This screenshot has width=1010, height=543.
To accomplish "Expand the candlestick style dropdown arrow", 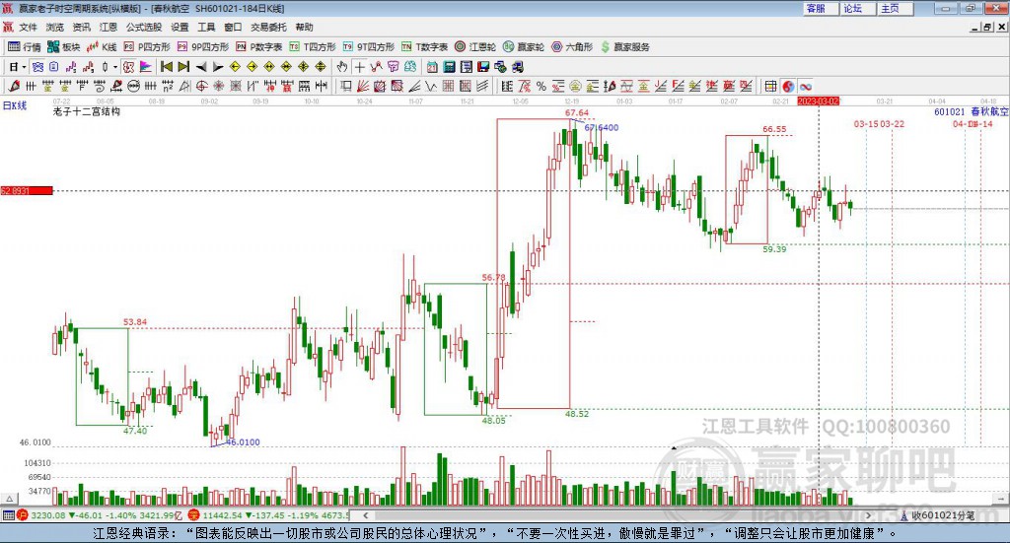I will point(115,67).
